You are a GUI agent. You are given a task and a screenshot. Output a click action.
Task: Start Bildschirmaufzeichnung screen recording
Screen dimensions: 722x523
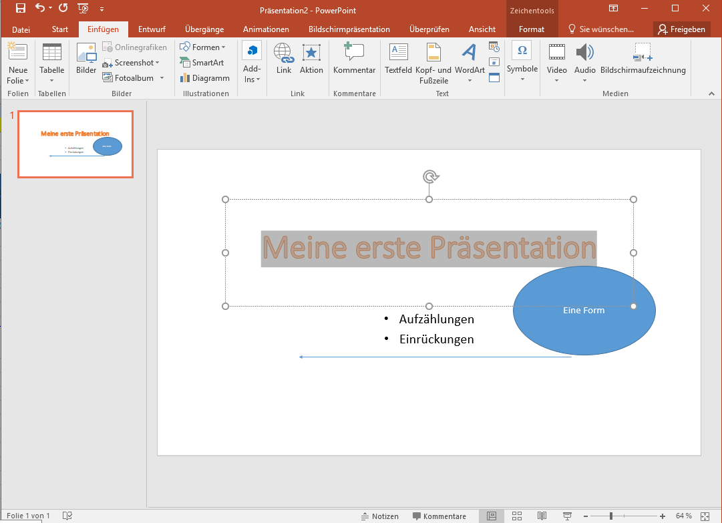tap(643, 59)
